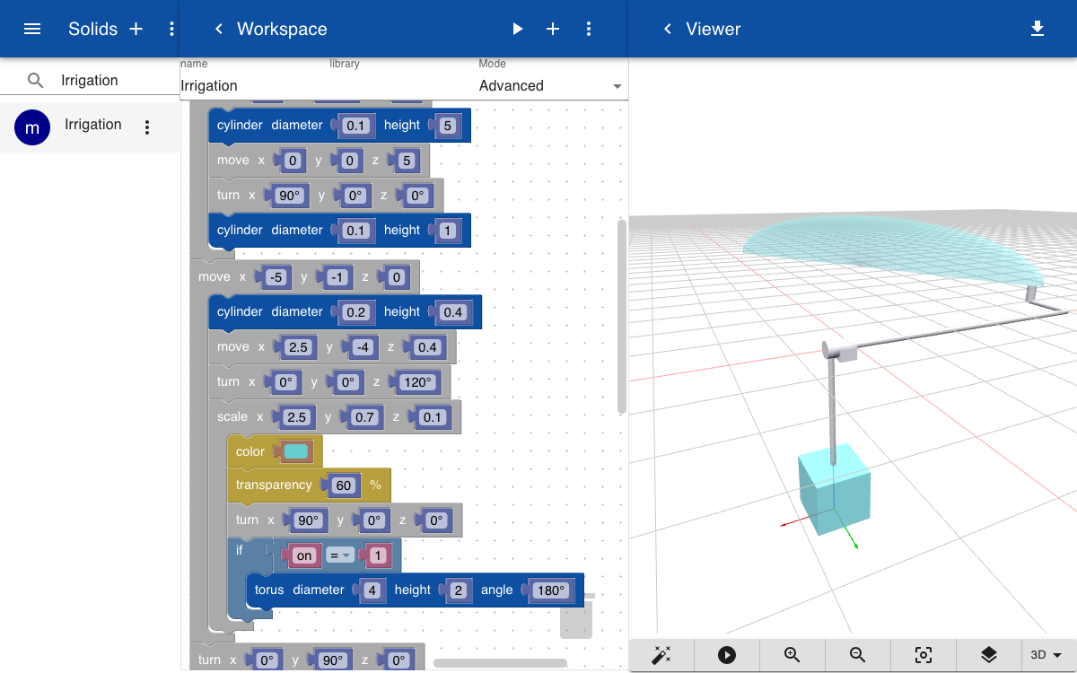Edit move x value -5
Viewport: 1077px width, 673px height.
pyautogui.click(x=276, y=277)
